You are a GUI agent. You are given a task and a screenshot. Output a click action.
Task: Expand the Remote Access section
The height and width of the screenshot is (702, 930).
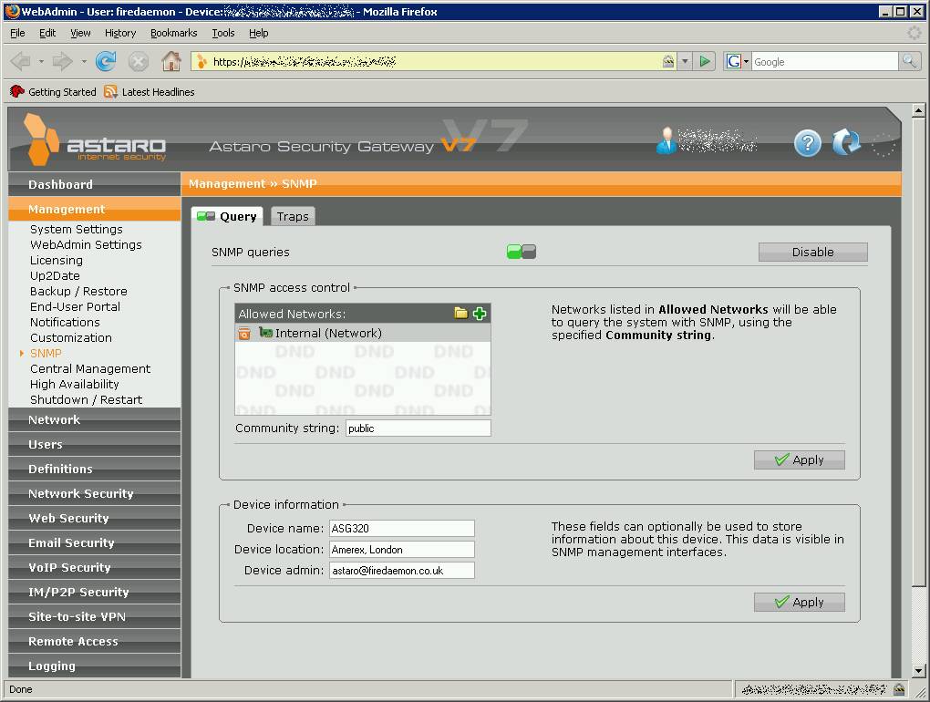tap(95, 642)
